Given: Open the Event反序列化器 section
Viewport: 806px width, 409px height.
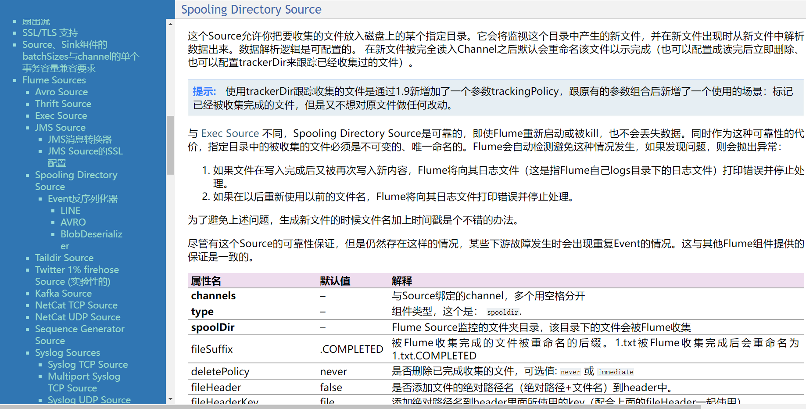Looking at the screenshot, I should click(83, 198).
